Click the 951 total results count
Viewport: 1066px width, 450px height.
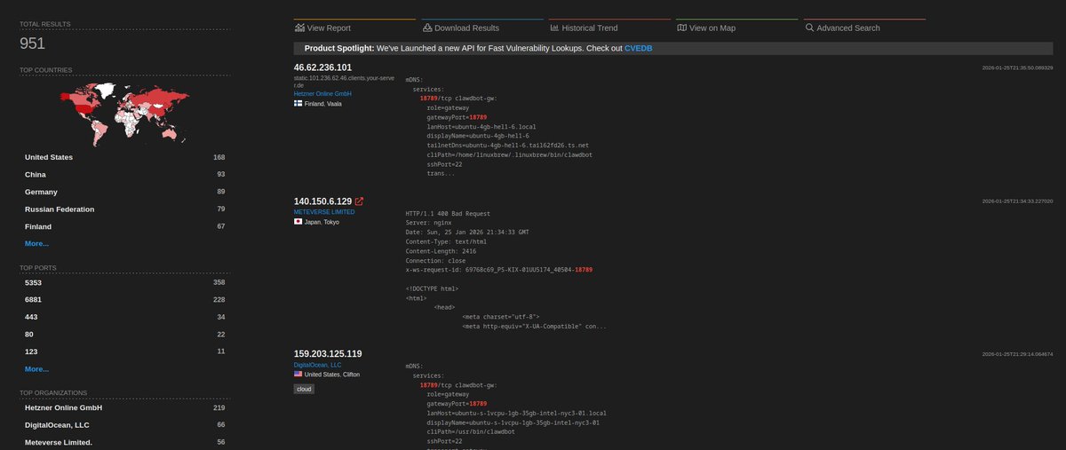click(x=33, y=43)
